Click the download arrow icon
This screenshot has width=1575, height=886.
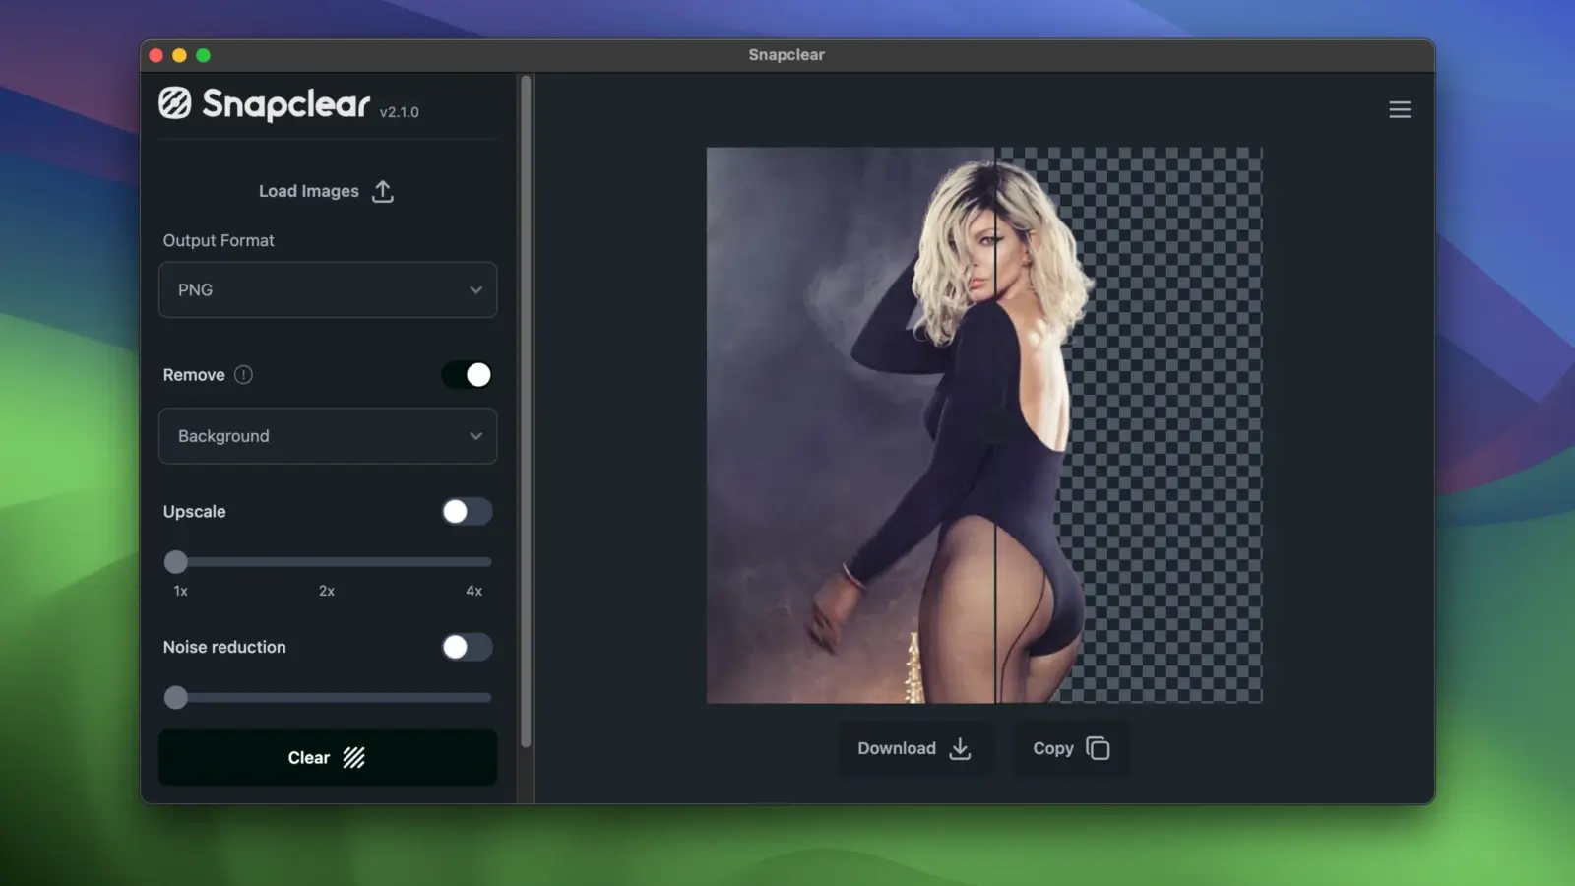[960, 749]
